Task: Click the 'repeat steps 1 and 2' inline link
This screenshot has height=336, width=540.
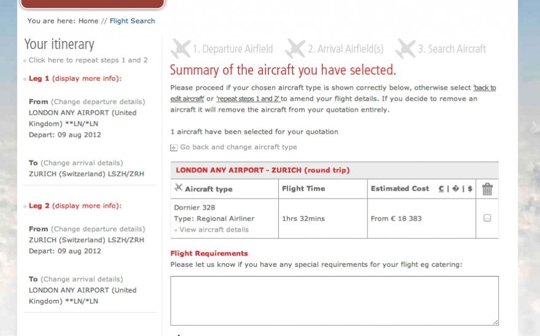Action: click(248, 99)
